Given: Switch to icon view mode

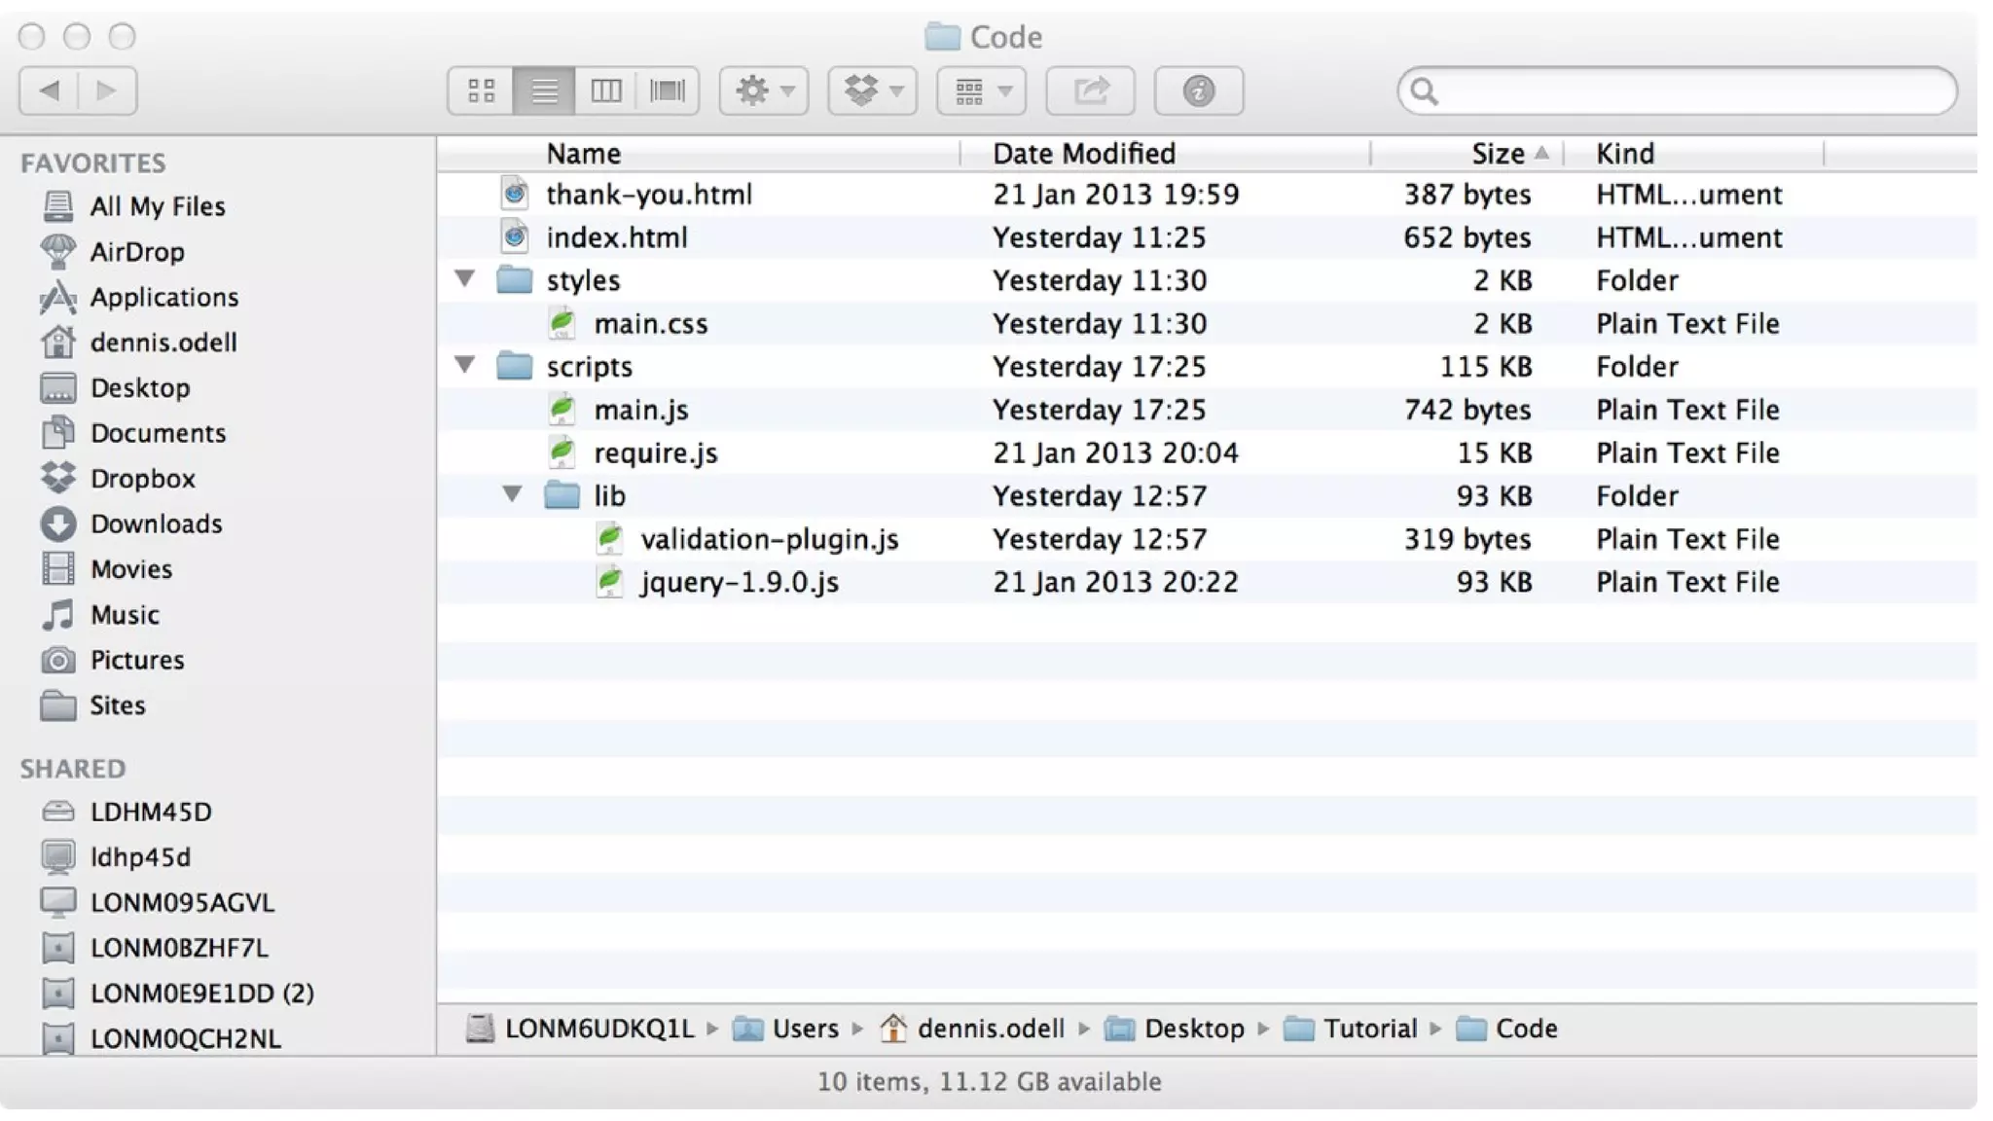Looking at the screenshot, I should pyautogui.click(x=481, y=91).
